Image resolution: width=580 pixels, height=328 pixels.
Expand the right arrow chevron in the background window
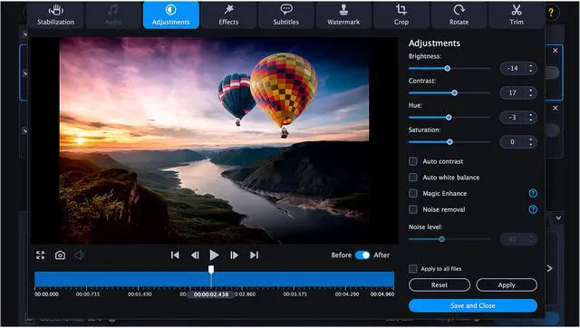[550, 268]
